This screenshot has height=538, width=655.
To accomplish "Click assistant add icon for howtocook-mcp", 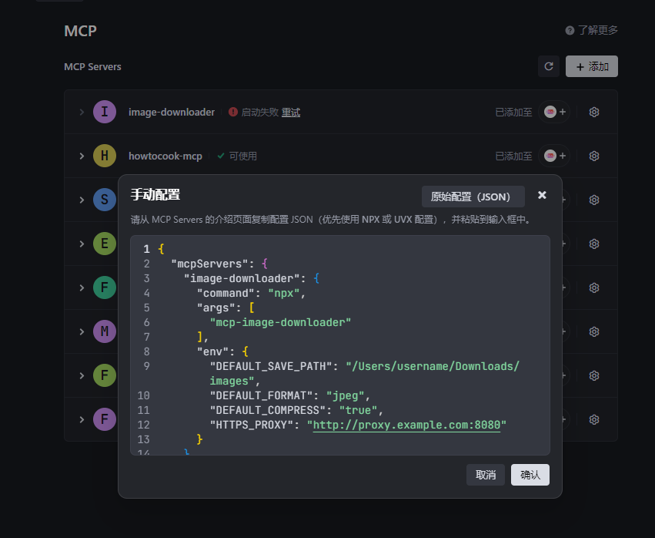I will pyautogui.click(x=555, y=156).
